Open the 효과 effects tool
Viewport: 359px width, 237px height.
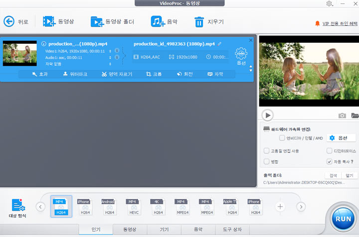tap(40, 74)
